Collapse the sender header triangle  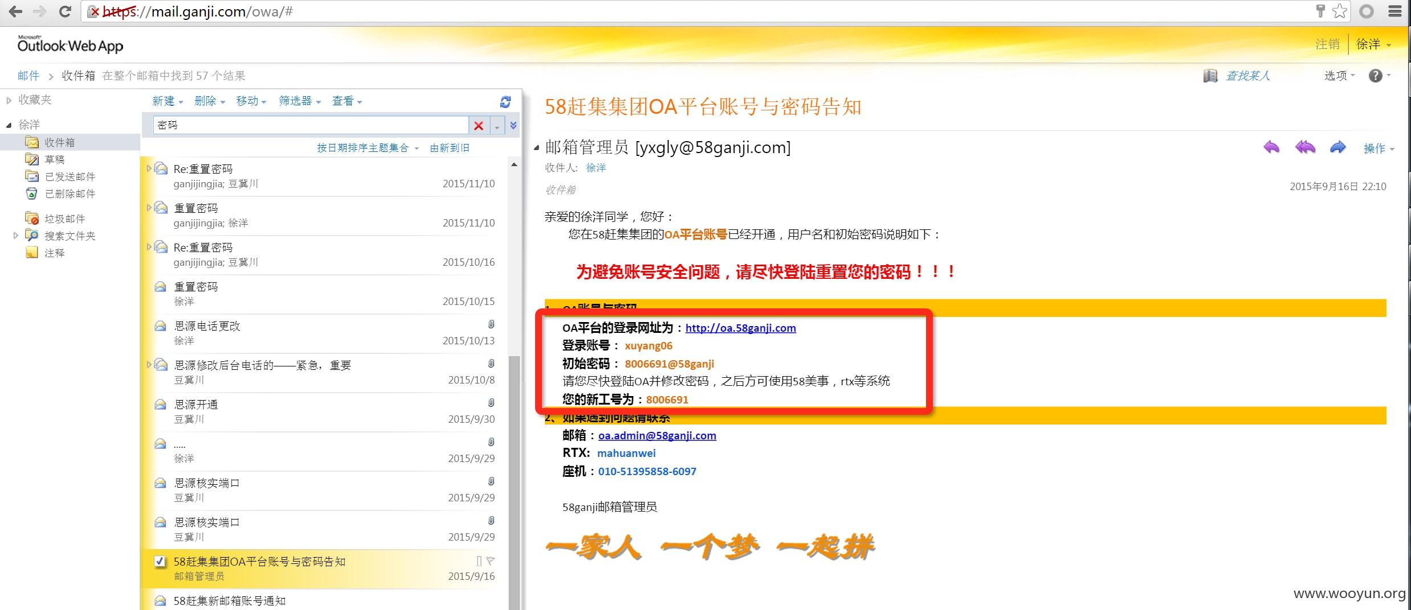pyautogui.click(x=536, y=148)
